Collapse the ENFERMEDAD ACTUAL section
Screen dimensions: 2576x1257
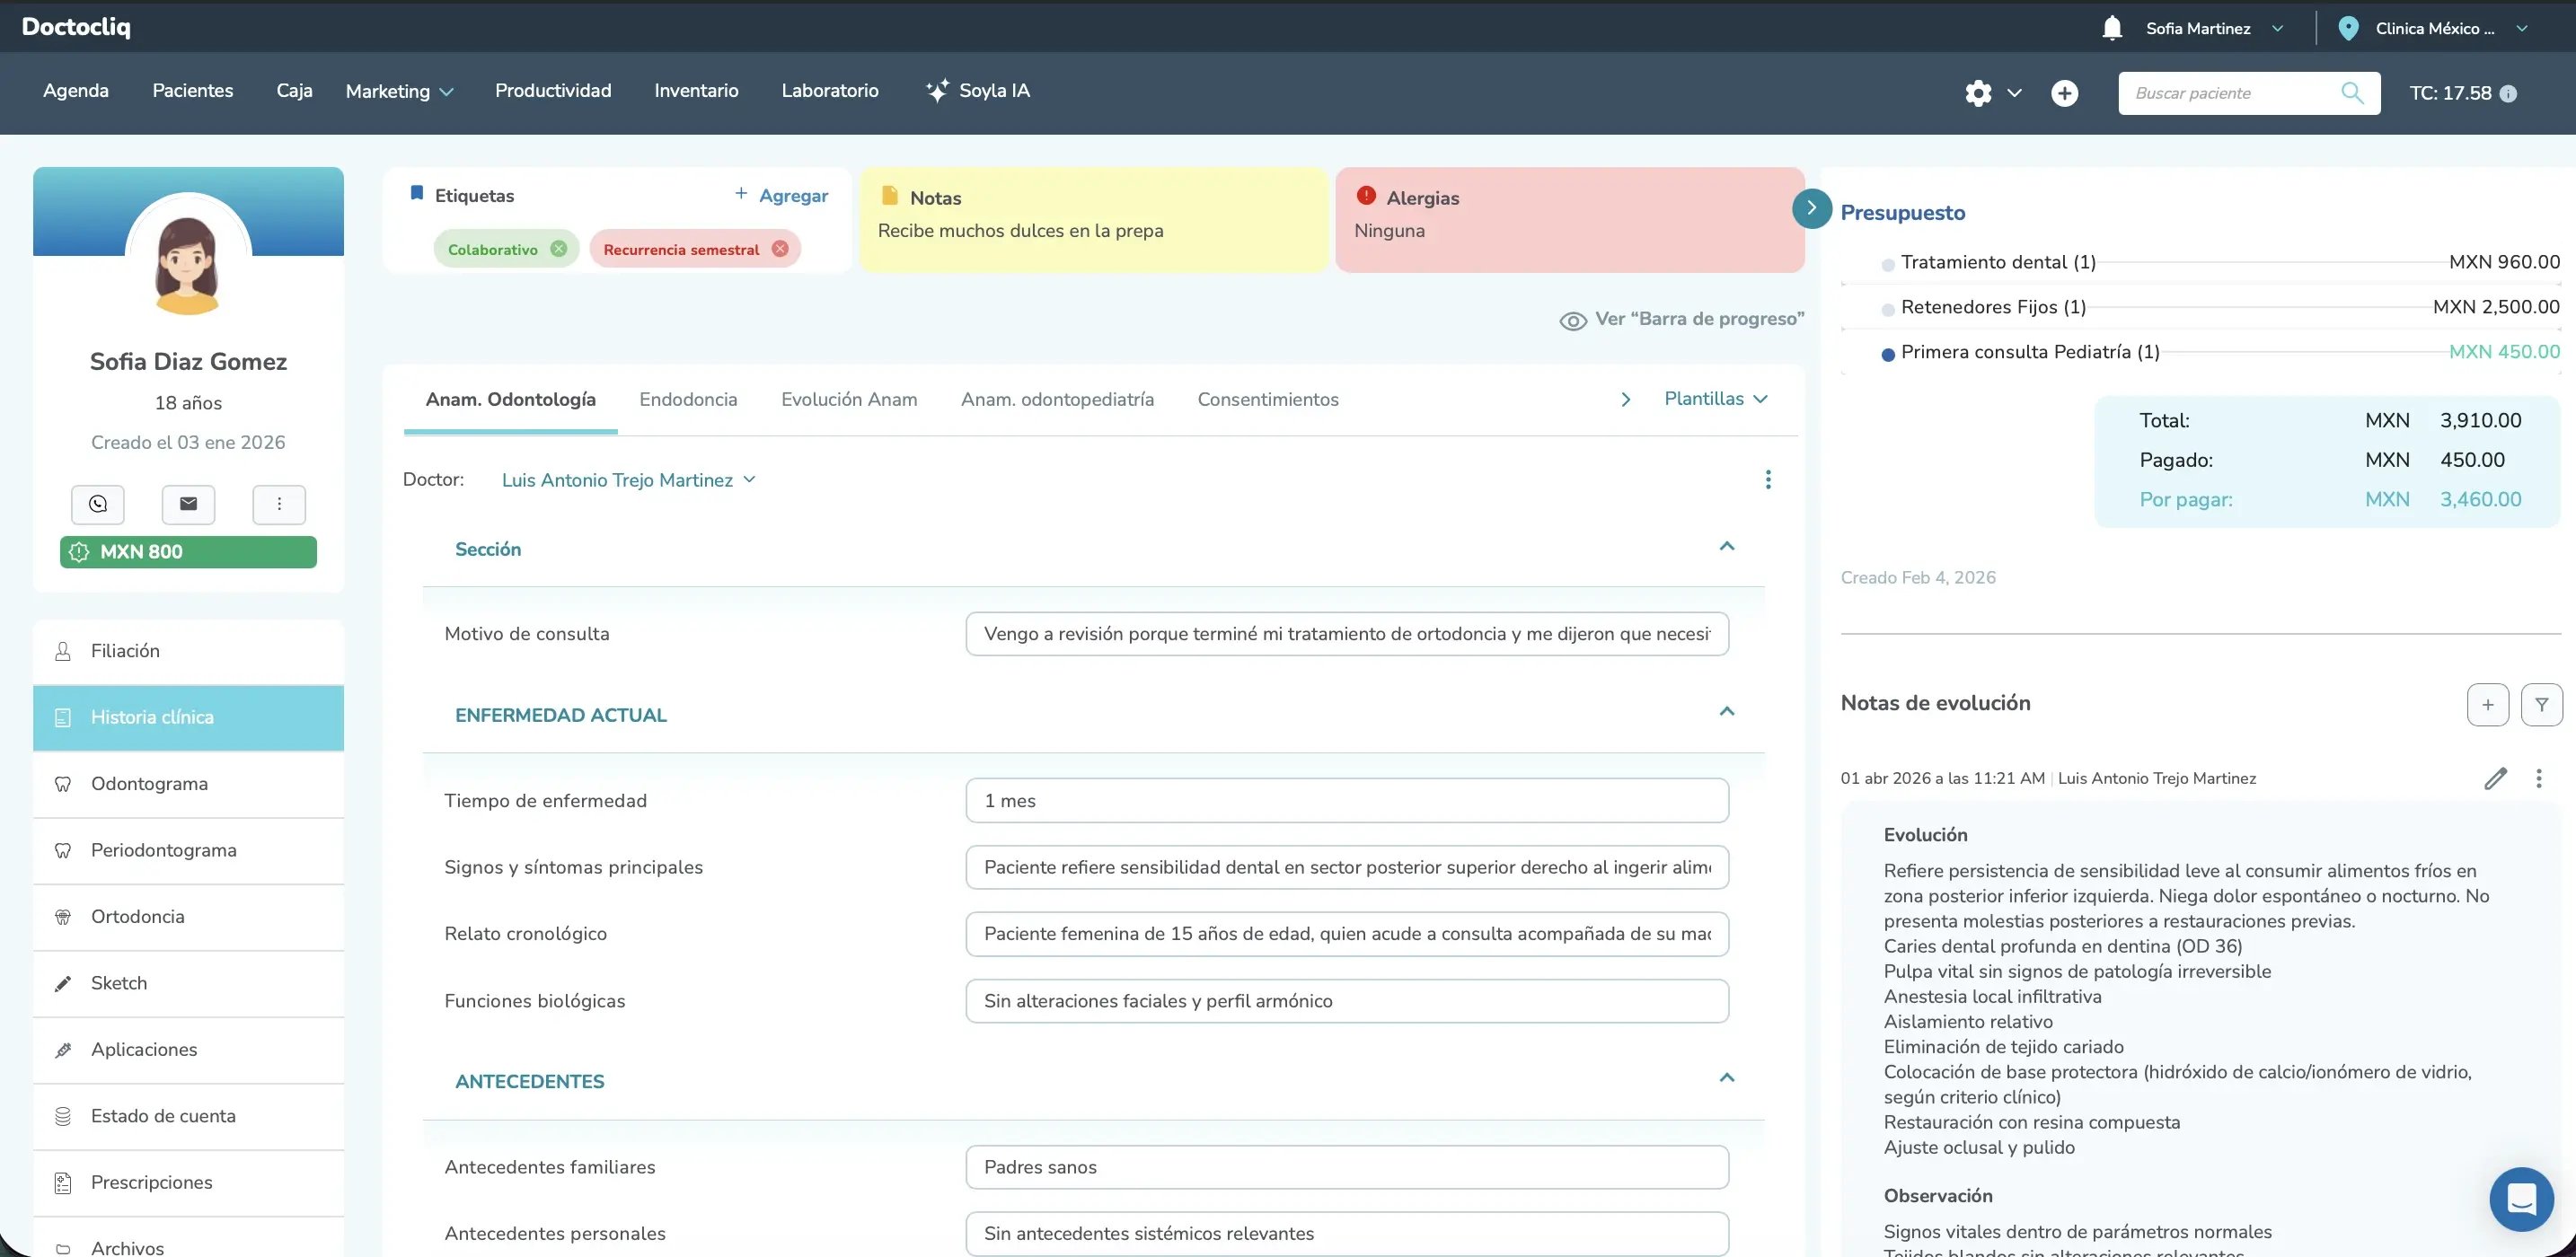1726,711
